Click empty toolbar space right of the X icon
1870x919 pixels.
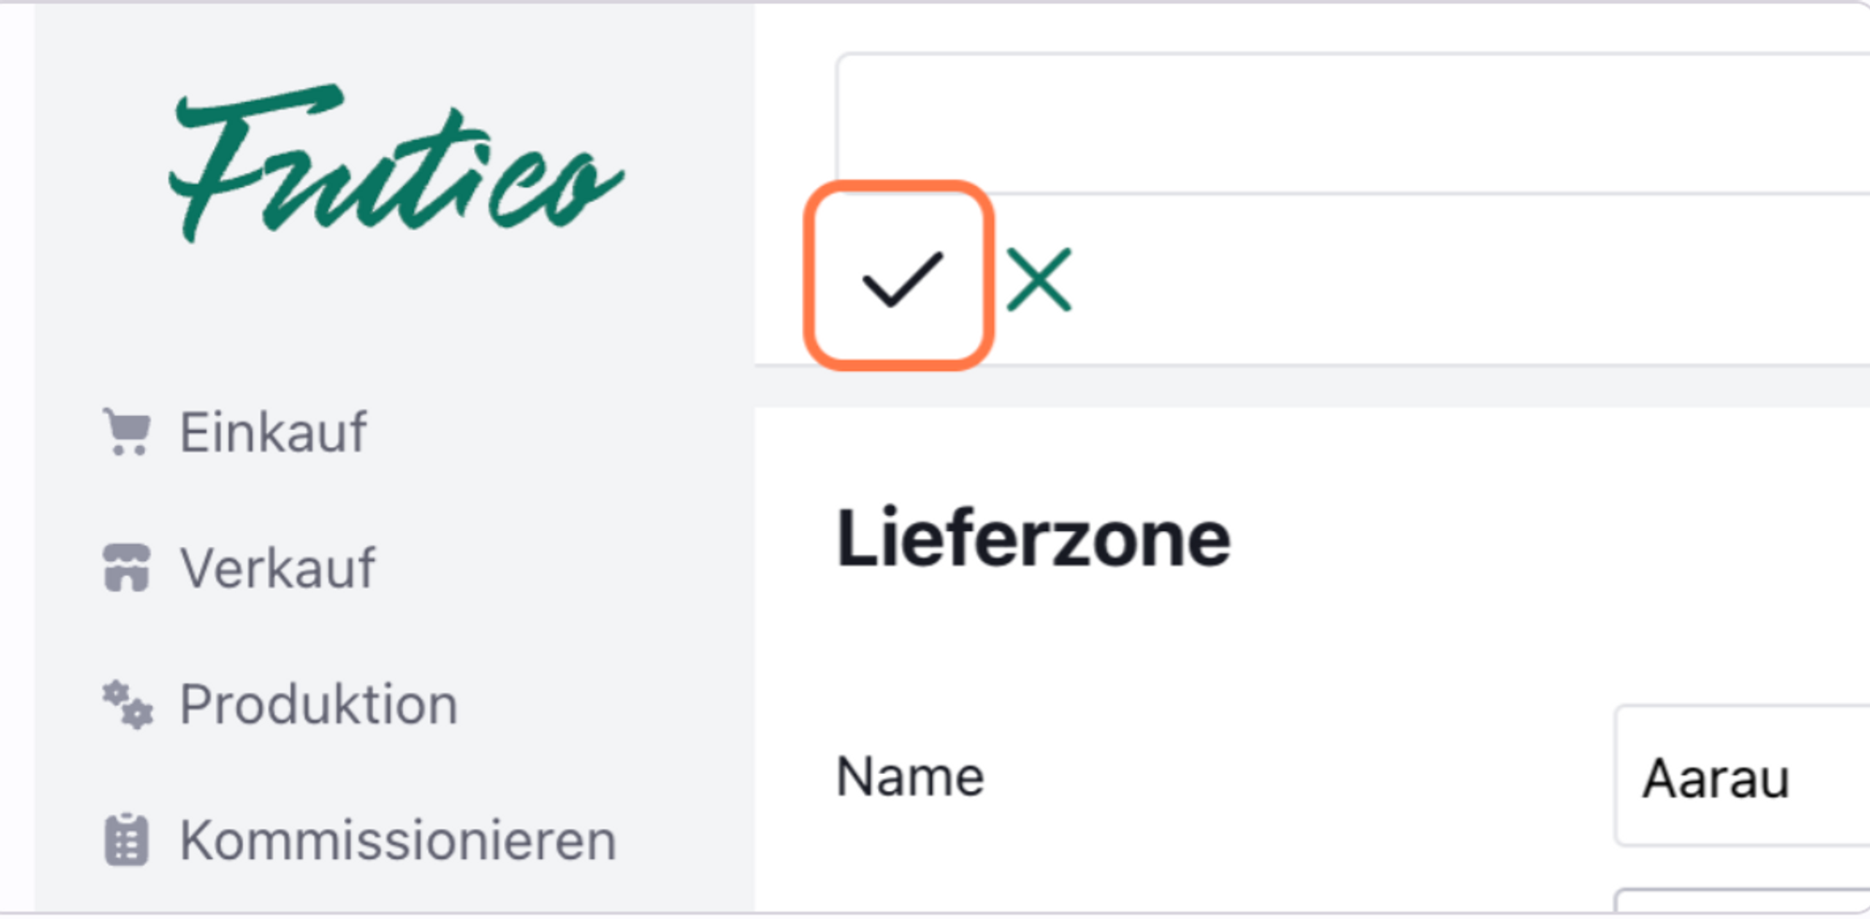tap(1449, 280)
